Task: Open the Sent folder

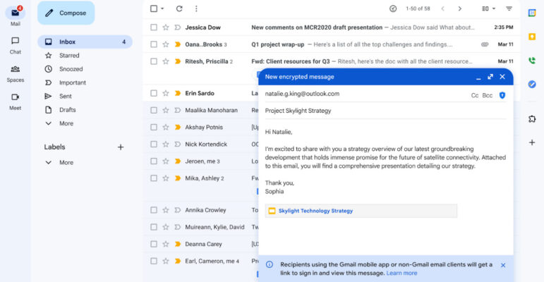Action: (x=65, y=96)
